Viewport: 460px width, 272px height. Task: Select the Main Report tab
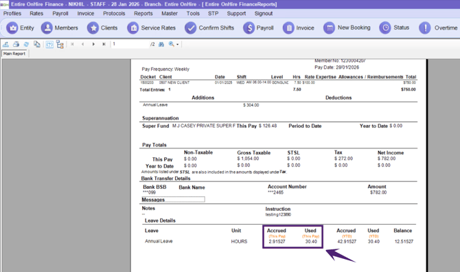click(x=14, y=54)
